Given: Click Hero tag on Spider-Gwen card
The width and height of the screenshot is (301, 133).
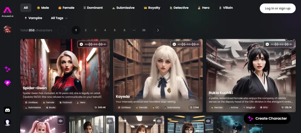Looking at the screenshot, I should click(x=81, y=103).
